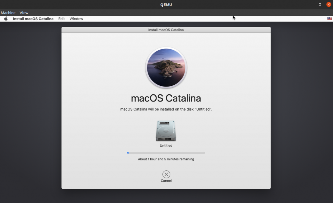Image resolution: width=333 pixels, height=203 pixels.
Task: Select the Untitled hard disk icon
Action: pyautogui.click(x=166, y=131)
